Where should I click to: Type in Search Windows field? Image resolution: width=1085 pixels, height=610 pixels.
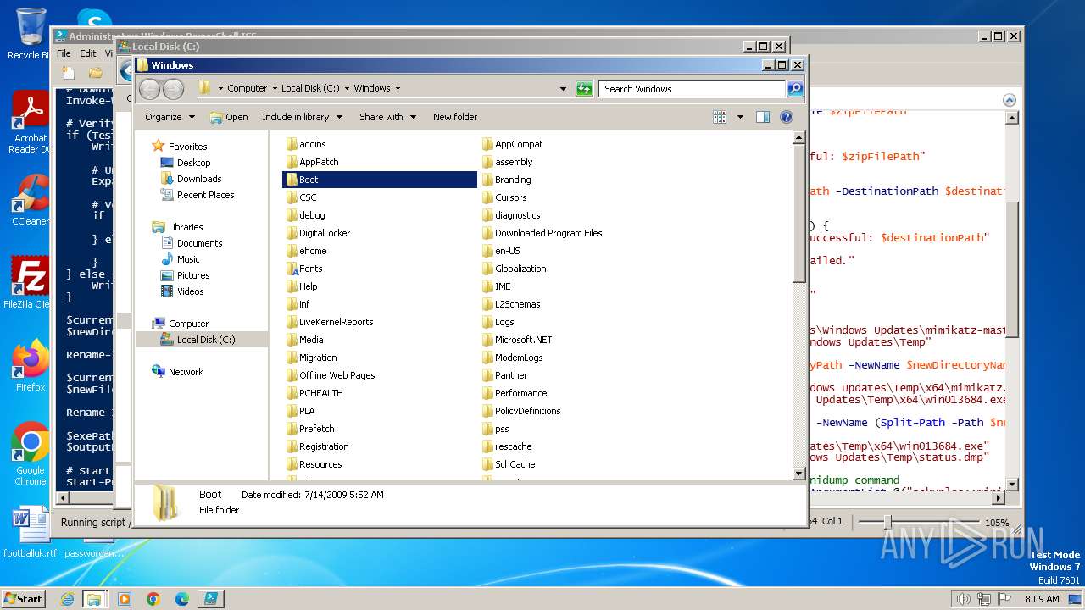pos(693,88)
